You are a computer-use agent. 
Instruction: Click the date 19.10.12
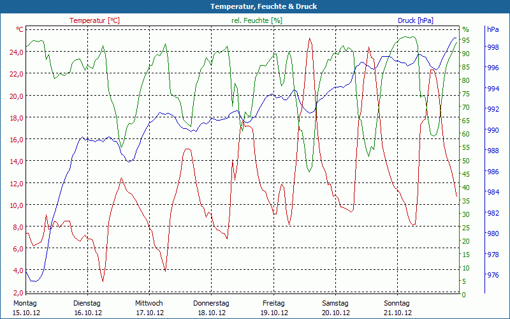point(274,313)
